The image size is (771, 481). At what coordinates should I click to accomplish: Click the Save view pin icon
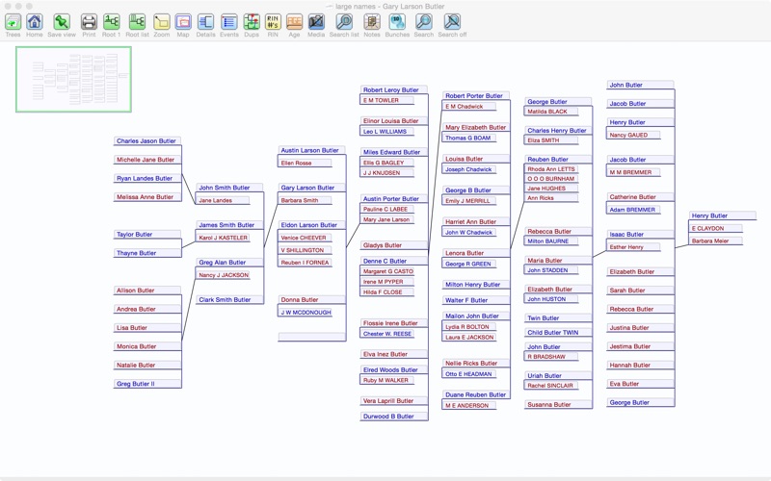tap(62, 22)
